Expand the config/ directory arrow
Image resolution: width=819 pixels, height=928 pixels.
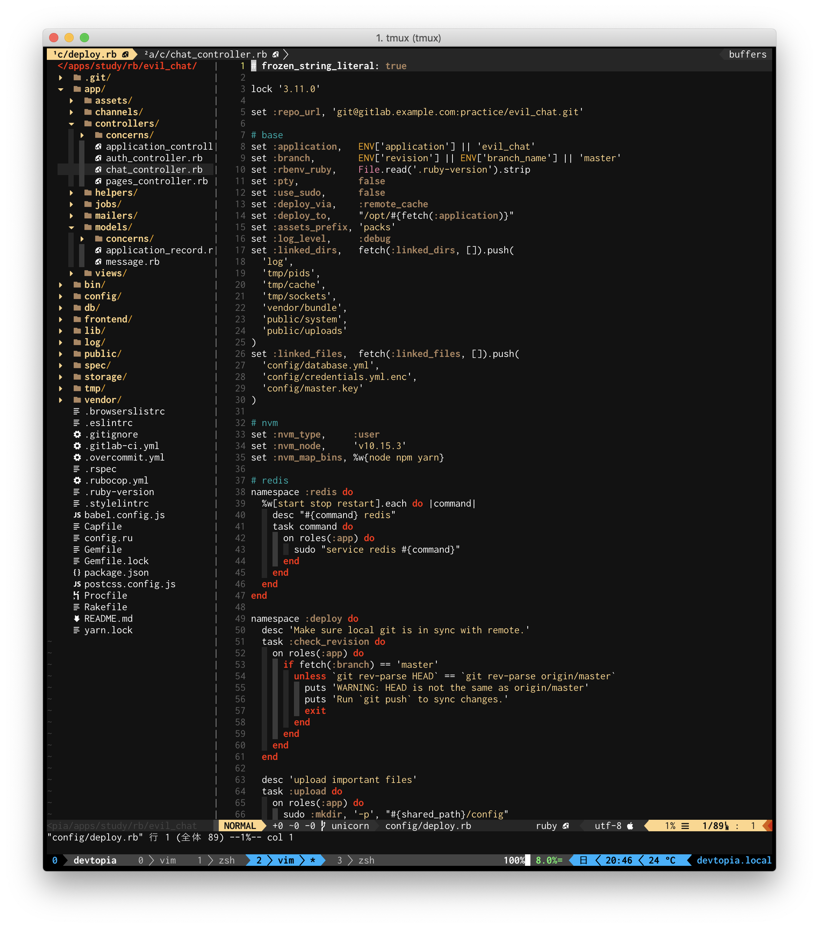61,296
